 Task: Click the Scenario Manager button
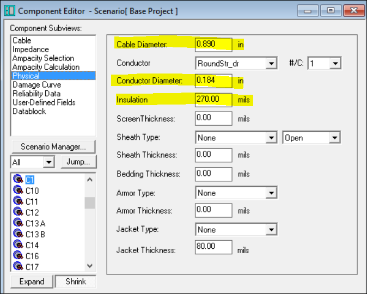53,146
